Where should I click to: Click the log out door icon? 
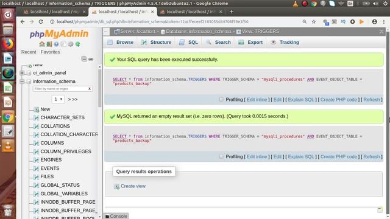point(49,44)
